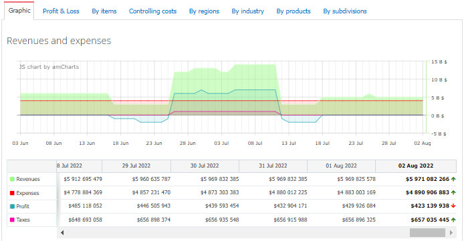464x241 pixels.
Task: Select the By industry tab
Action: [247, 11]
